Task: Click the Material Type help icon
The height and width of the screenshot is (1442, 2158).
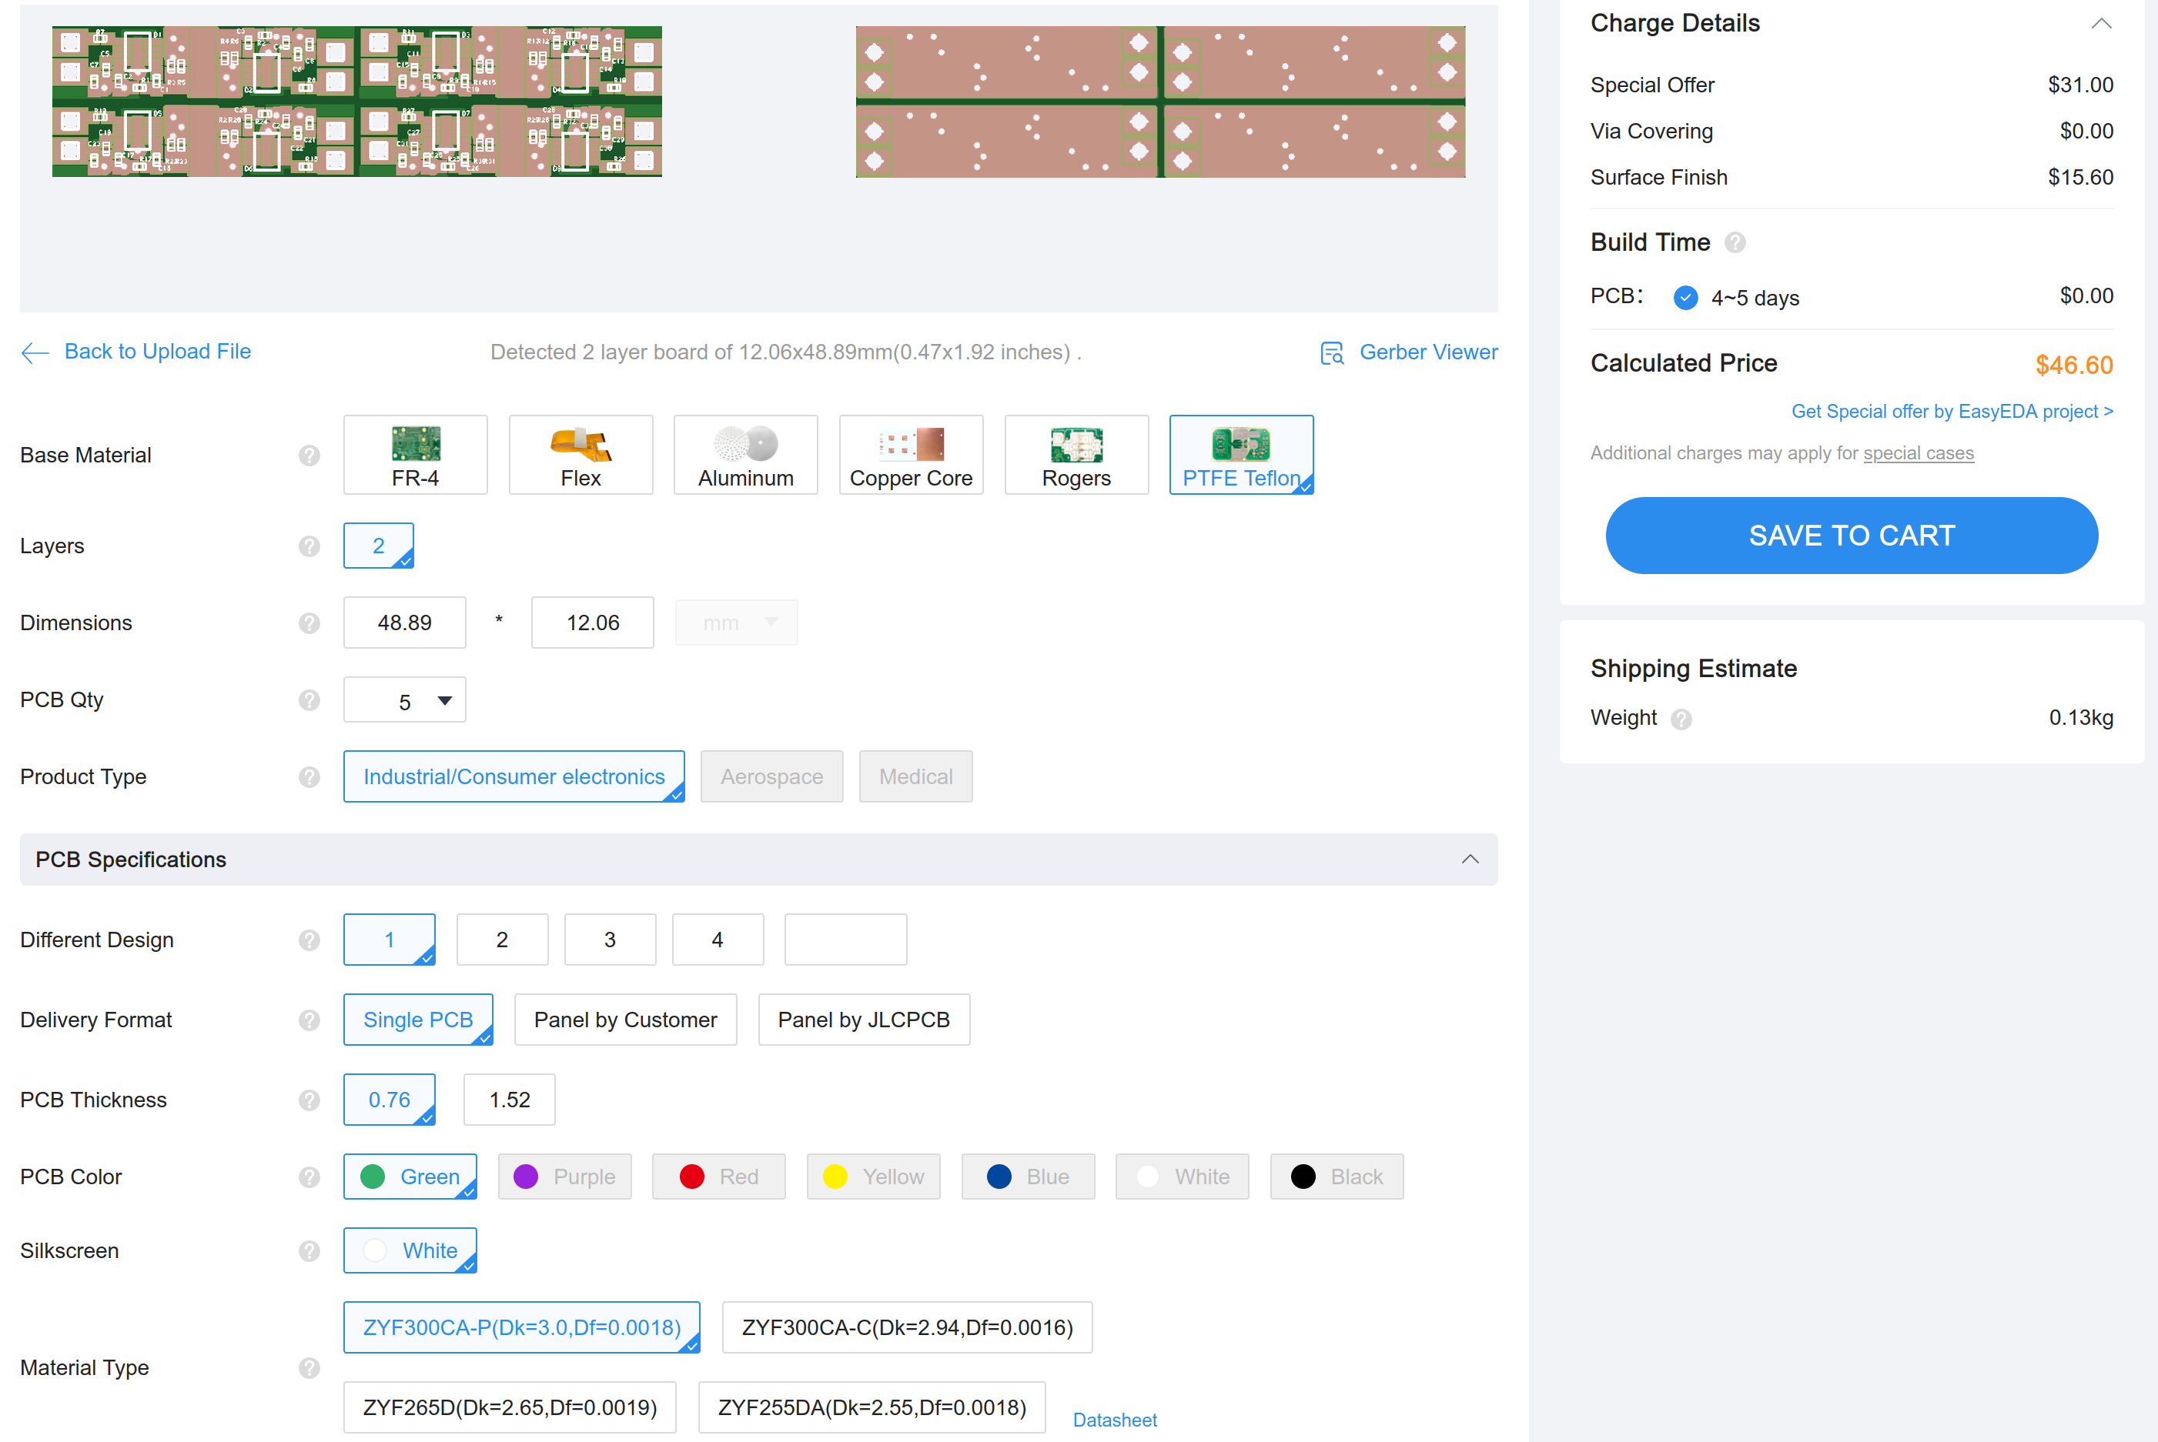Action: (x=309, y=1367)
